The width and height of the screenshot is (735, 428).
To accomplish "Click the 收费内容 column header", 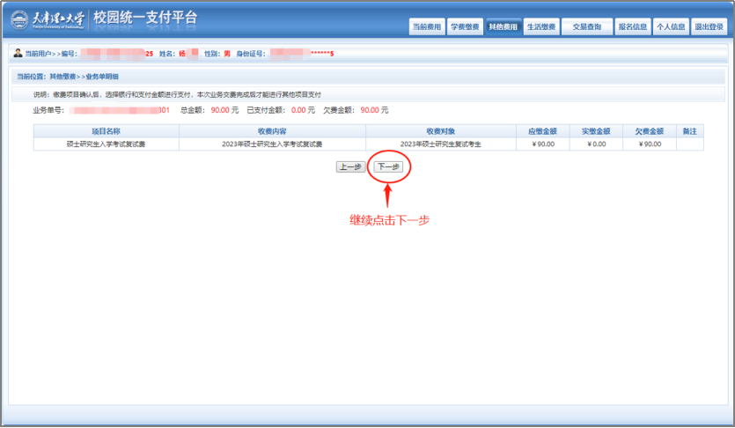I will point(272,131).
